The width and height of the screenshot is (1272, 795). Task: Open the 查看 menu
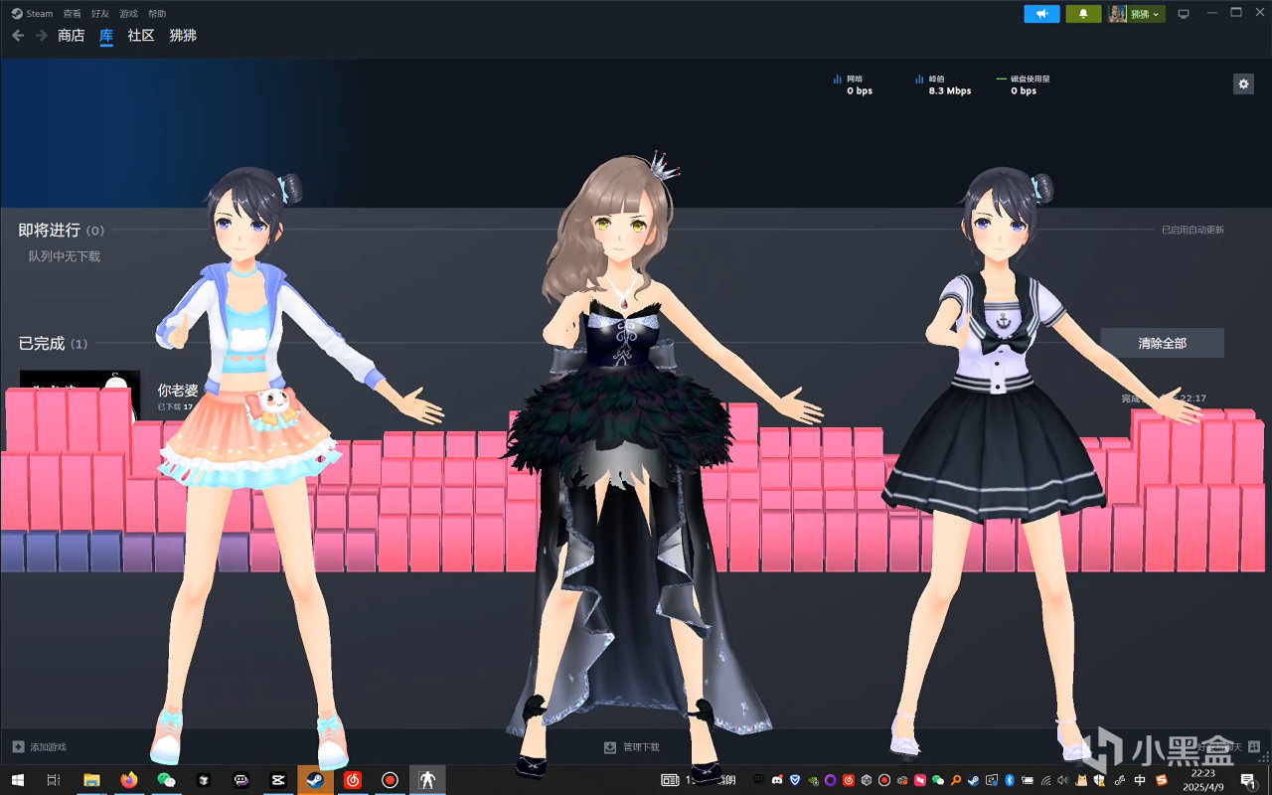[x=73, y=14]
